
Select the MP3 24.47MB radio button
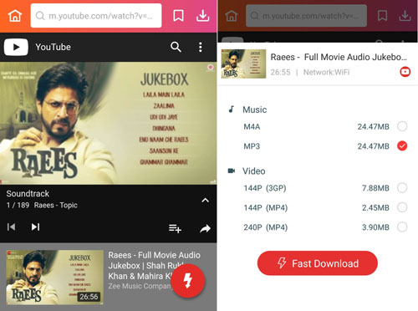[402, 145]
